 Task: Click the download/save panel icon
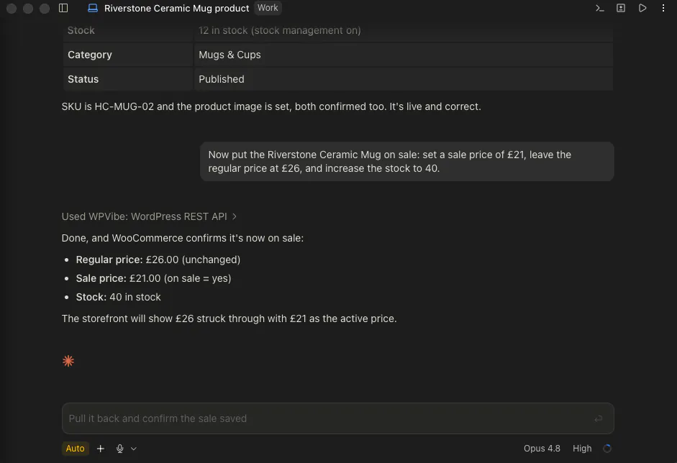(621, 8)
